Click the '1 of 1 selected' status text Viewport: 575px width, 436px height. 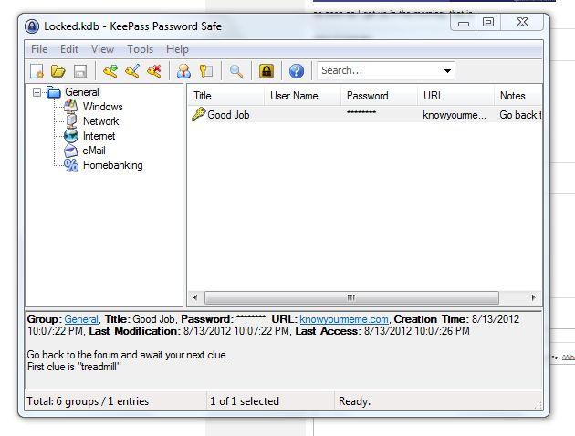coord(245,401)
